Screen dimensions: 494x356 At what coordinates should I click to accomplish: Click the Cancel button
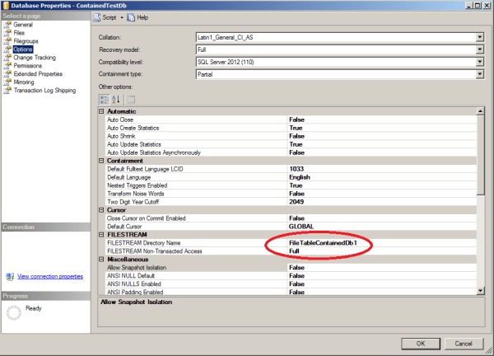click(464, 344)
